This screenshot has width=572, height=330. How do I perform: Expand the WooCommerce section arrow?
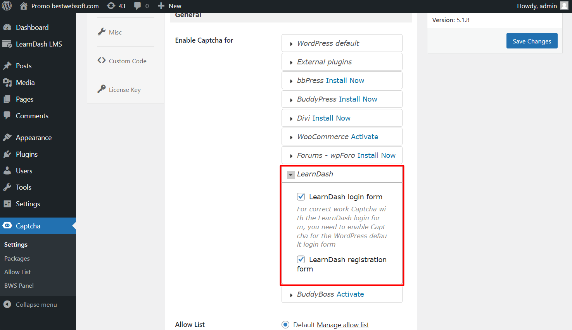tap(291, 137)
